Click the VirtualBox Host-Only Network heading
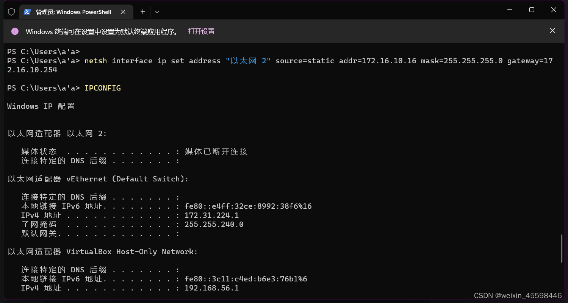The height and width of the screenshot is (303, 568). 103,251
